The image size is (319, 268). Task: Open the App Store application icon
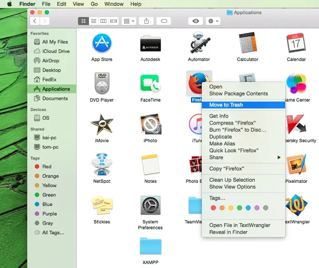(102, 43)
